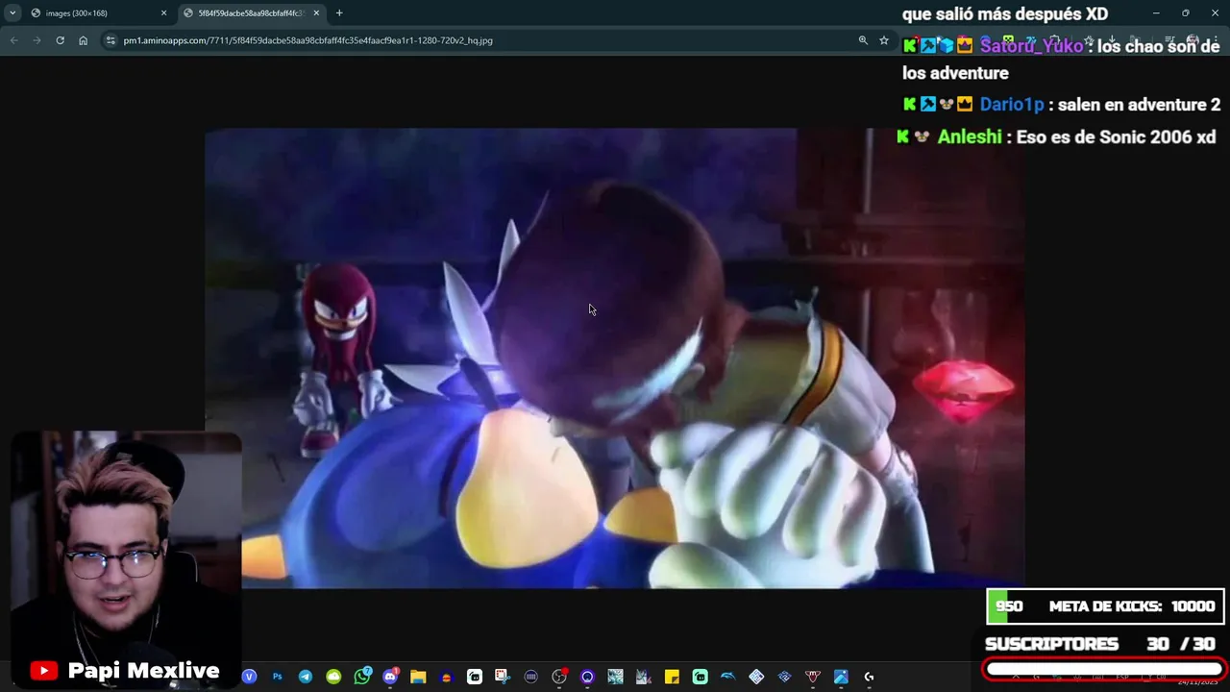This screenshot has width=1230, height=692.
Task: Click the Anleshi chat username
Action: 970,137
